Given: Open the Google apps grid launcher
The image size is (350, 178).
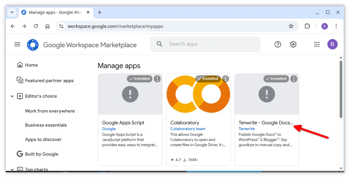Looking at the screenshot, I should point(317,44).
